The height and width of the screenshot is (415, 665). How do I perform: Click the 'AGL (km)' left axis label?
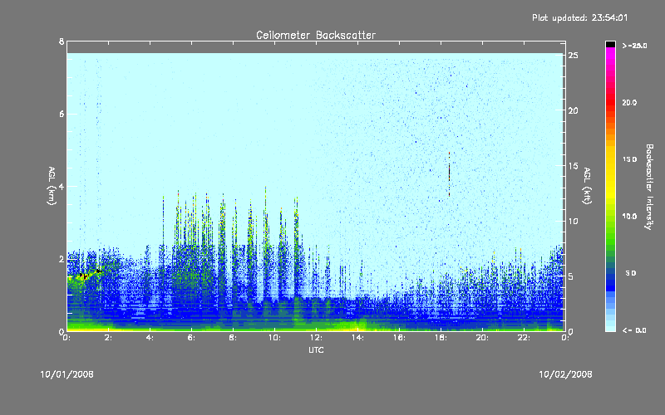coord(52,186)
